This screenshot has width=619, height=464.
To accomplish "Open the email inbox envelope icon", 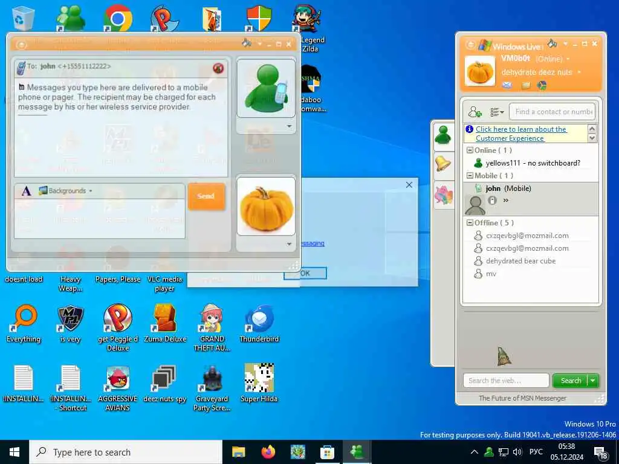I will 507,85.
